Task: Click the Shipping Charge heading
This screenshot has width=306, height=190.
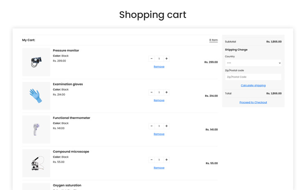Action: pos(236,50)
